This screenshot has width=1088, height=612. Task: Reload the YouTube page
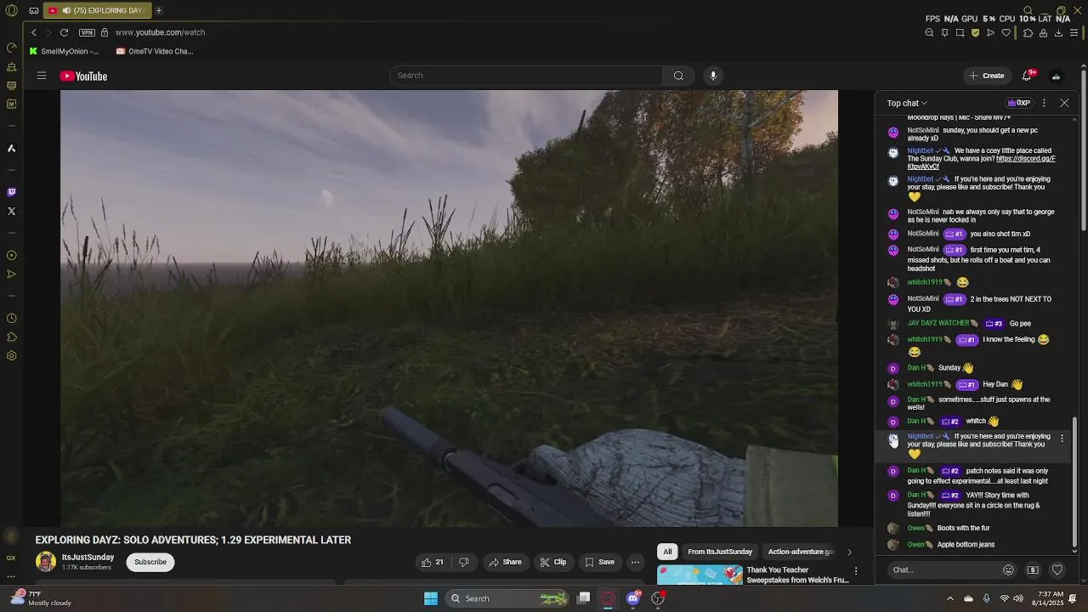click(x=64, y=32)
